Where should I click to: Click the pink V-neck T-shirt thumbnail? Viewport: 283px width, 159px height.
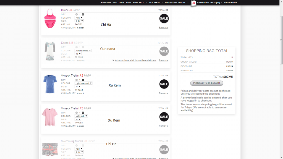coord(50,117)
